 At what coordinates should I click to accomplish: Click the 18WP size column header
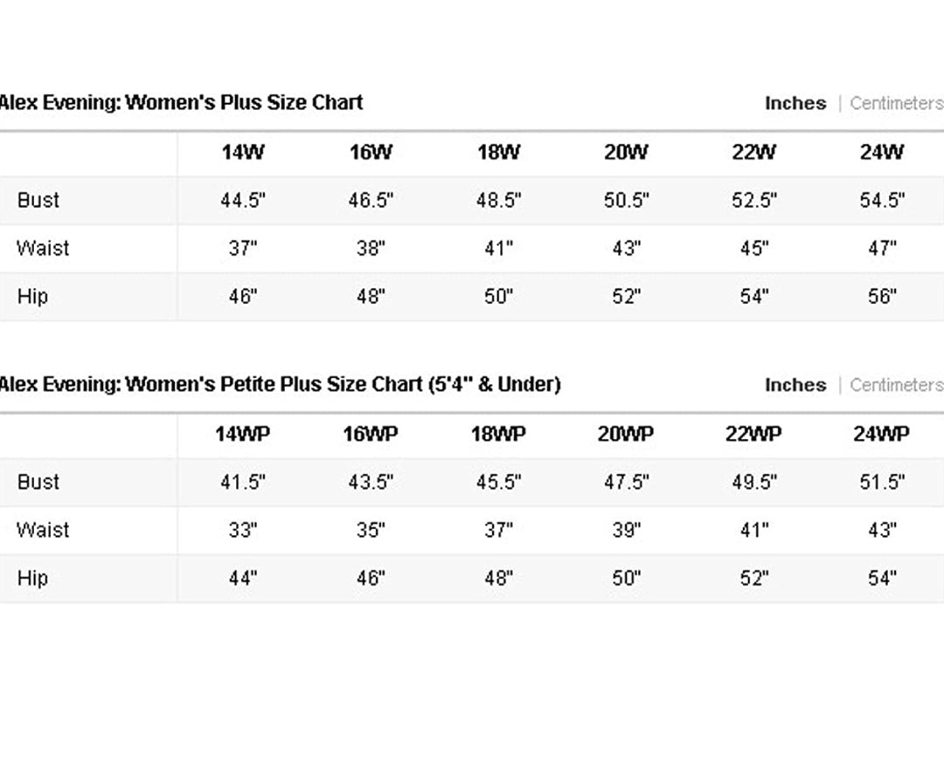[x=498, y=434]
